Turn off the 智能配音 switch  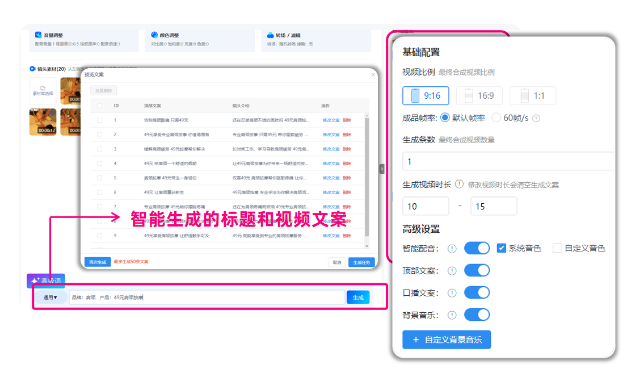477,248
